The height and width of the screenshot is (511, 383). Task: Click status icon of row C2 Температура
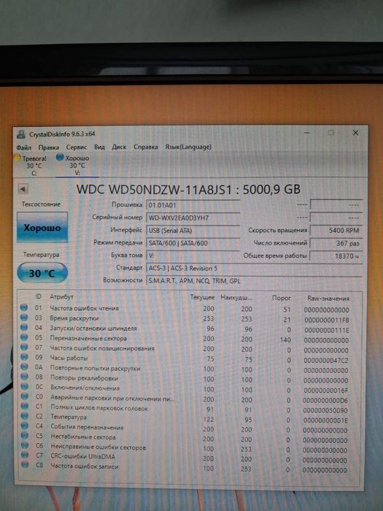click(24, 415)
